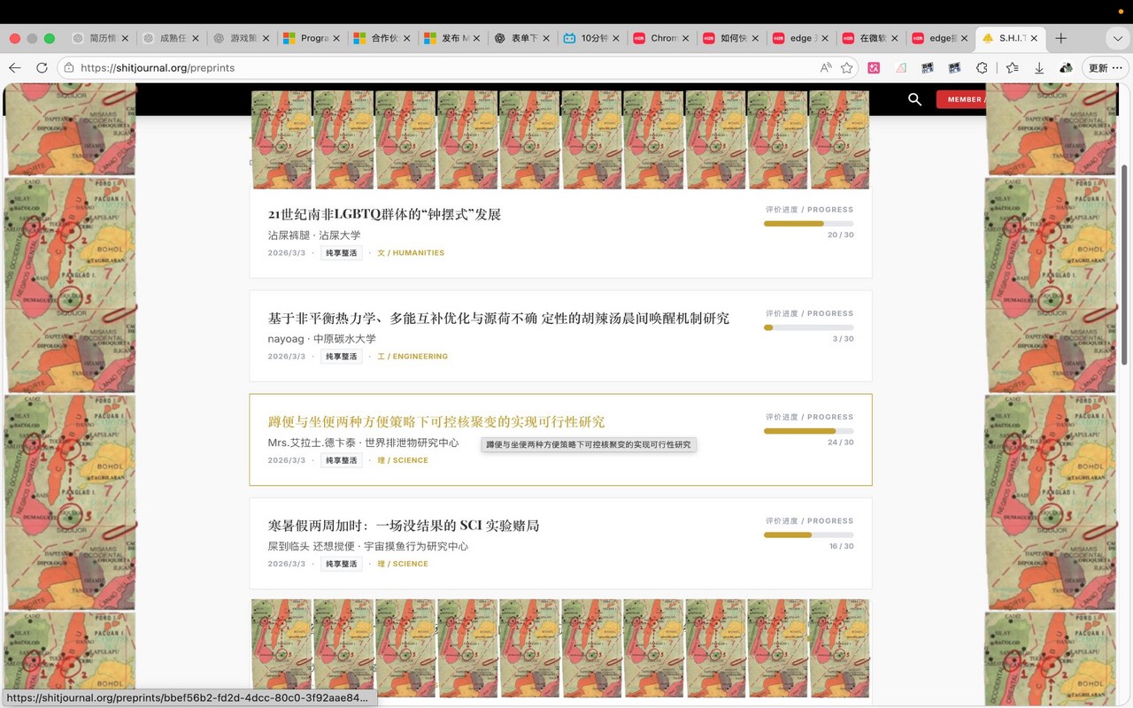Viewport: 1133px width, 708px height.
Task: Open the 胡辣汤晨间唤醒机制研究 preprint title
Action: (x=498, y=318)
